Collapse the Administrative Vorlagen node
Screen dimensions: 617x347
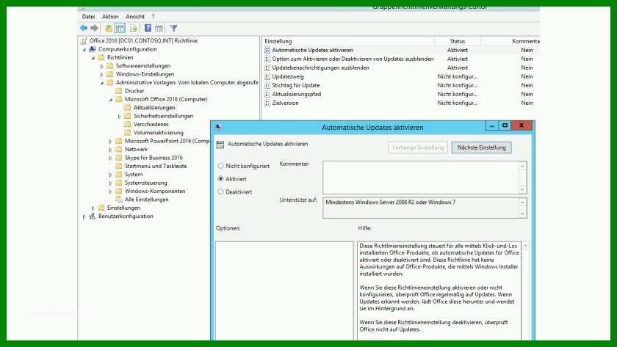[x=102, y=83]
